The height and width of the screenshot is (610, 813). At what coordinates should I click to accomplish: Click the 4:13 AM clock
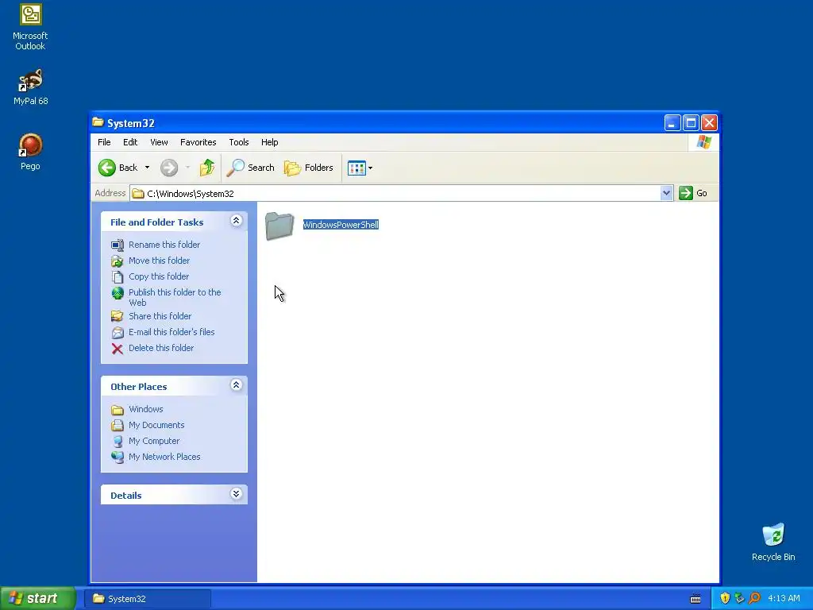(x=784, y=599)
